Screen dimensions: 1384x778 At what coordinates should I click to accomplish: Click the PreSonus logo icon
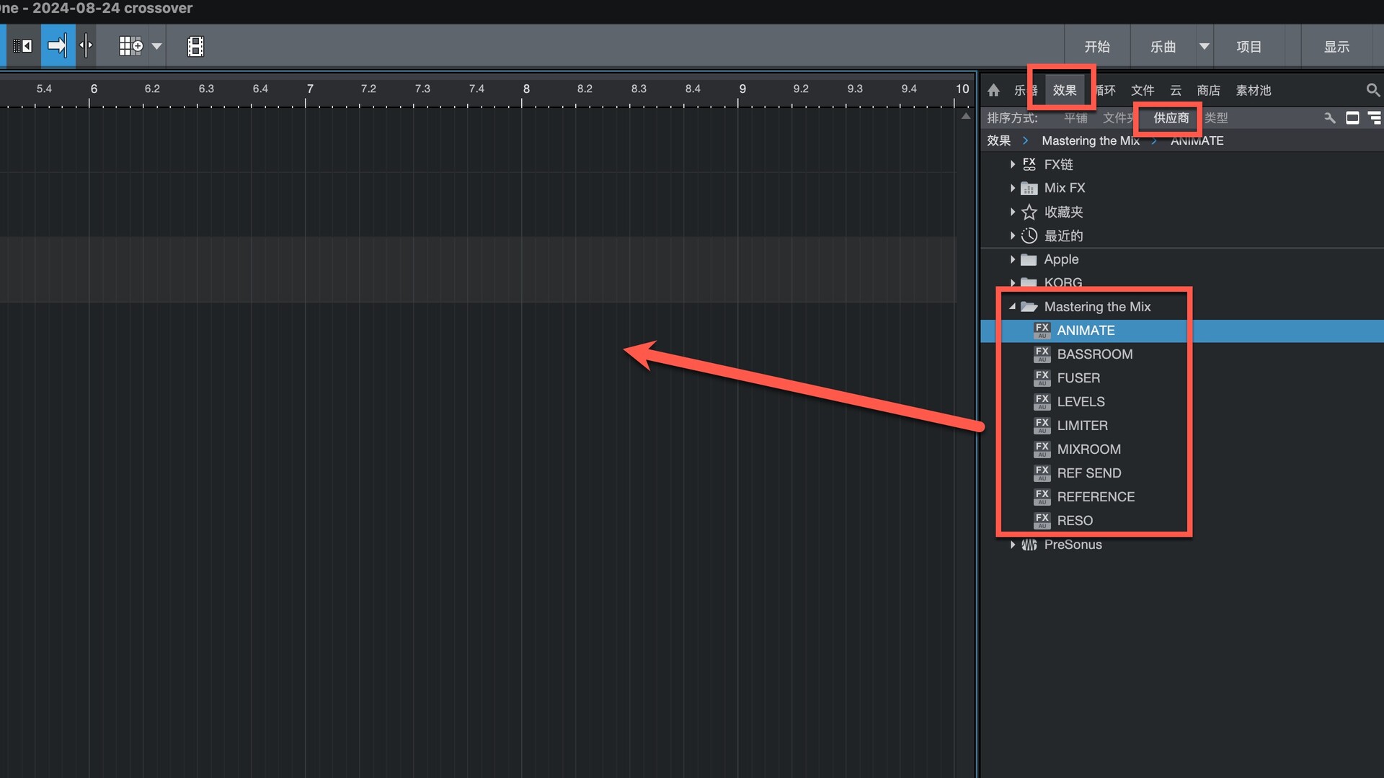(1029, 545)
